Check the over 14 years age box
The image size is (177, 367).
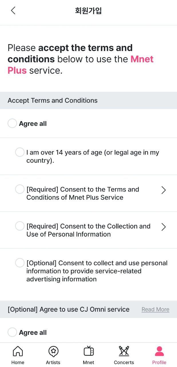click(x=20, y=152)
